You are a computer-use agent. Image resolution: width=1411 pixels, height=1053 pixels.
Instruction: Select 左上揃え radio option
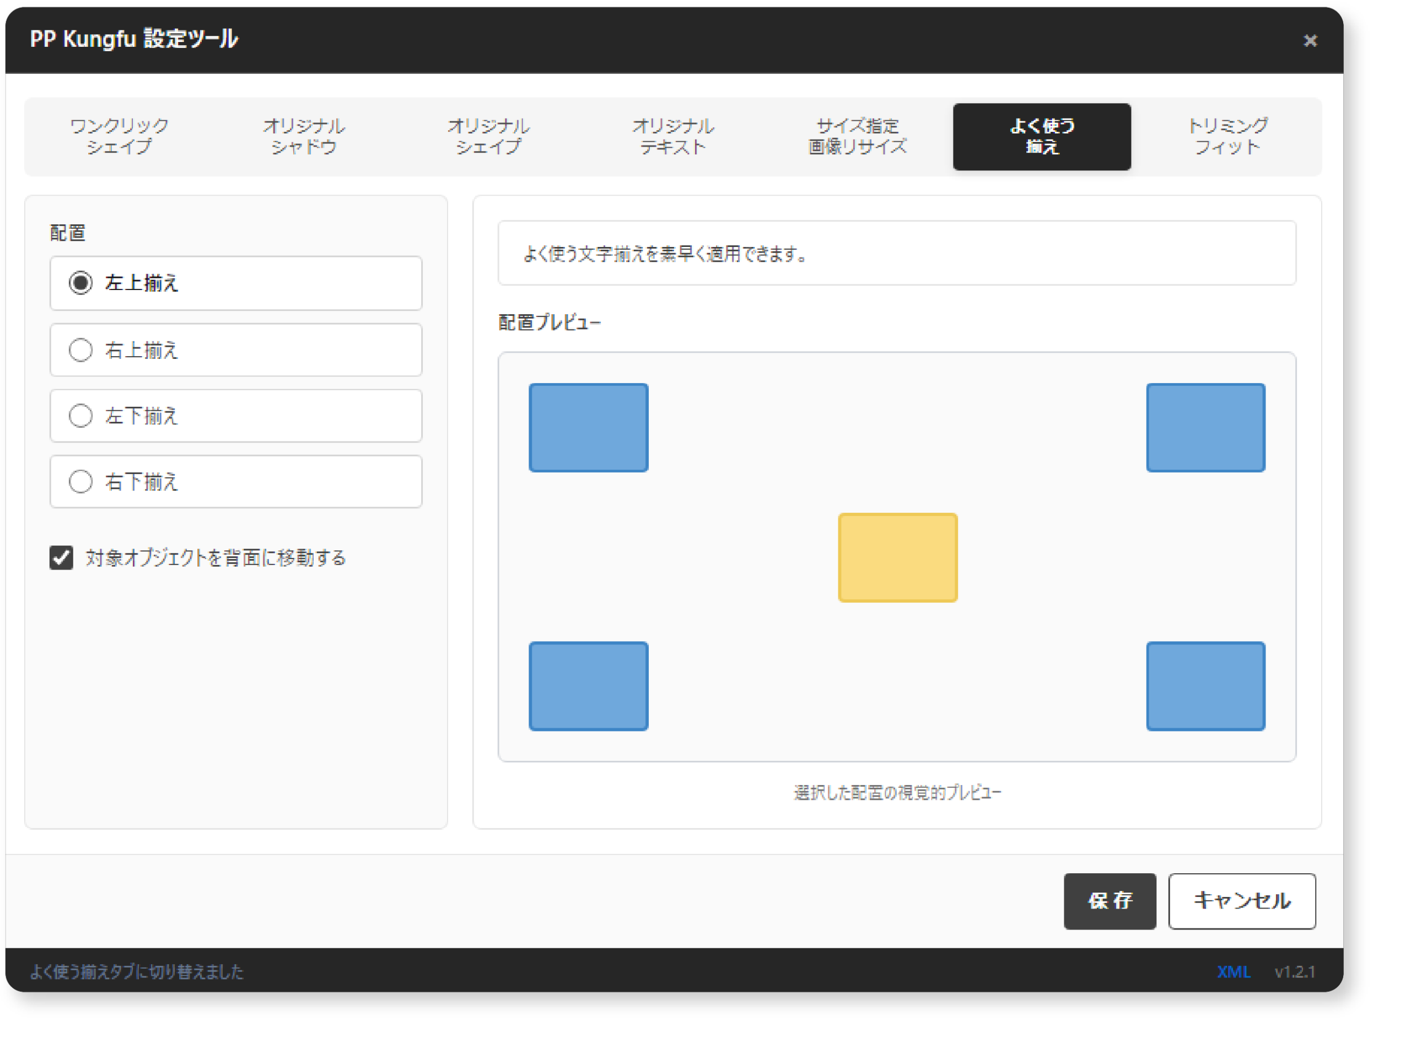coord(81,283)
